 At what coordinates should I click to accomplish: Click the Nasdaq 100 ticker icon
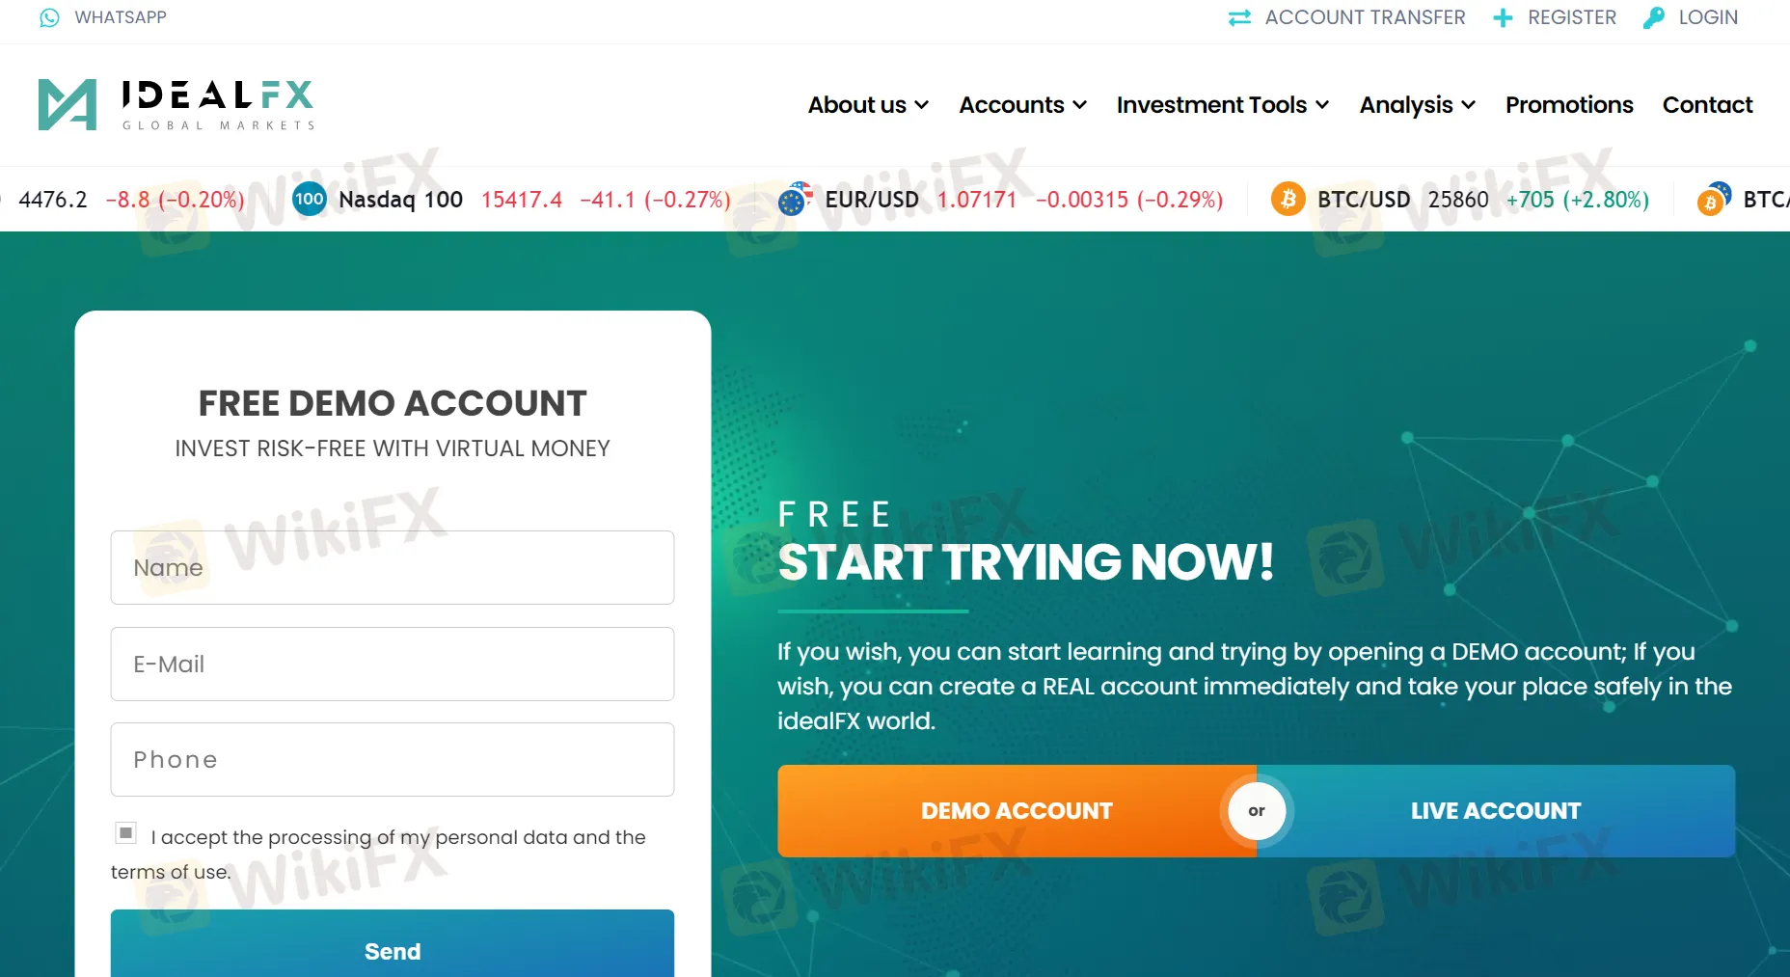pyautogui.click(x=309, y=200)
